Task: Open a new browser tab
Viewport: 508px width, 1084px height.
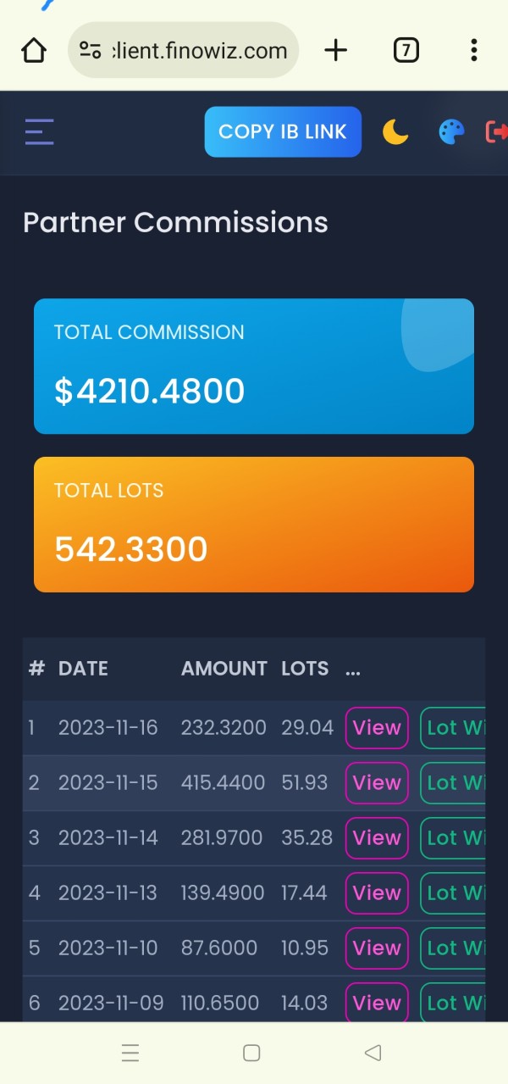Action: point(336,51)
